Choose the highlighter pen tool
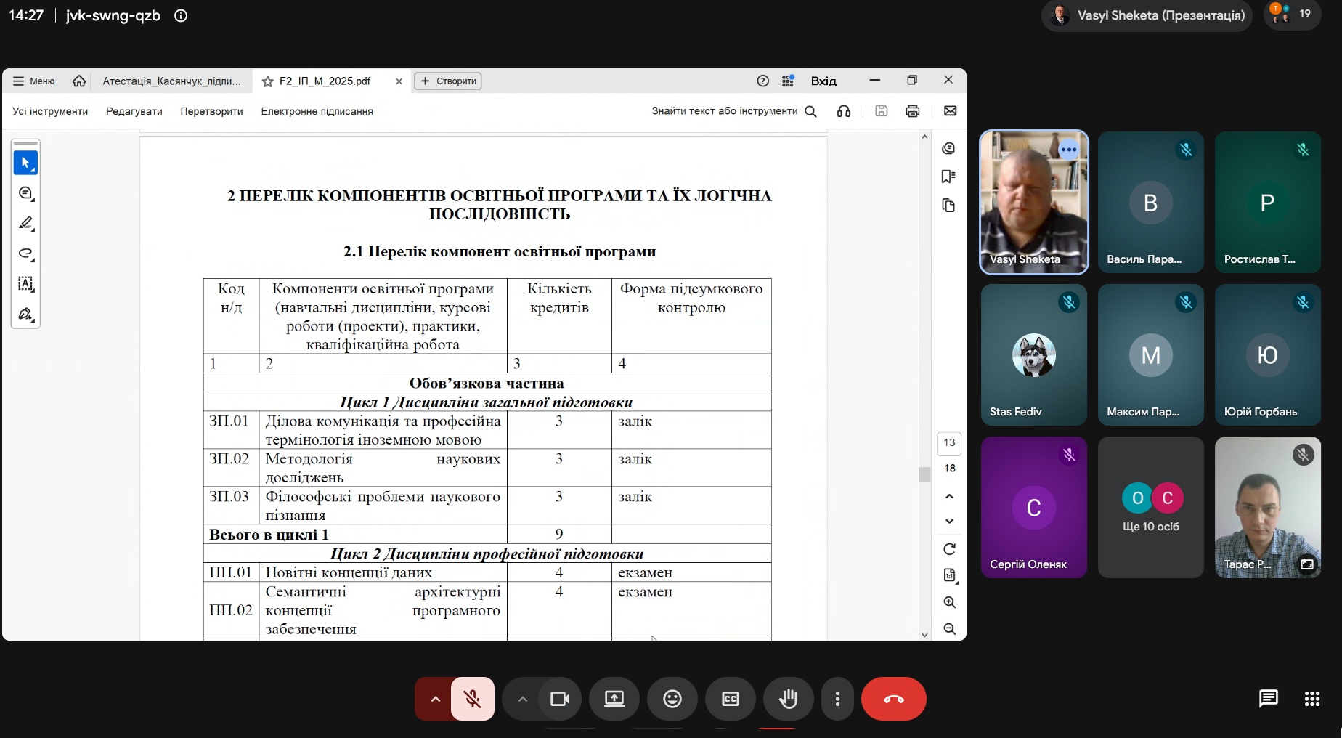The height and width of the screenshot is (738, 1342). click(25, 223)
